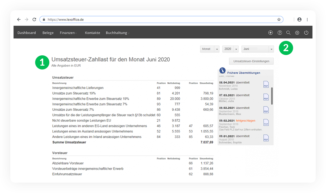Open search with the magnifier icon

click(x=288, y=32)
